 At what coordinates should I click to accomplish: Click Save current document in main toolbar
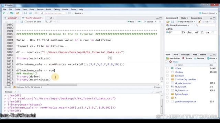(x=25, y=13)
